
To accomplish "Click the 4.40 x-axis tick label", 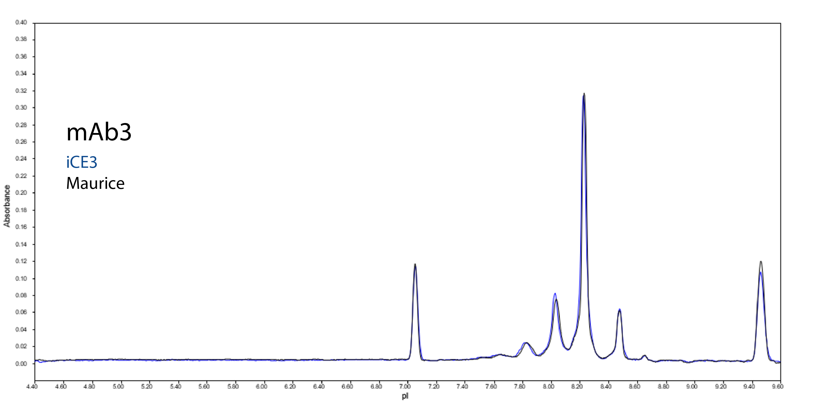I will (32, 386).
